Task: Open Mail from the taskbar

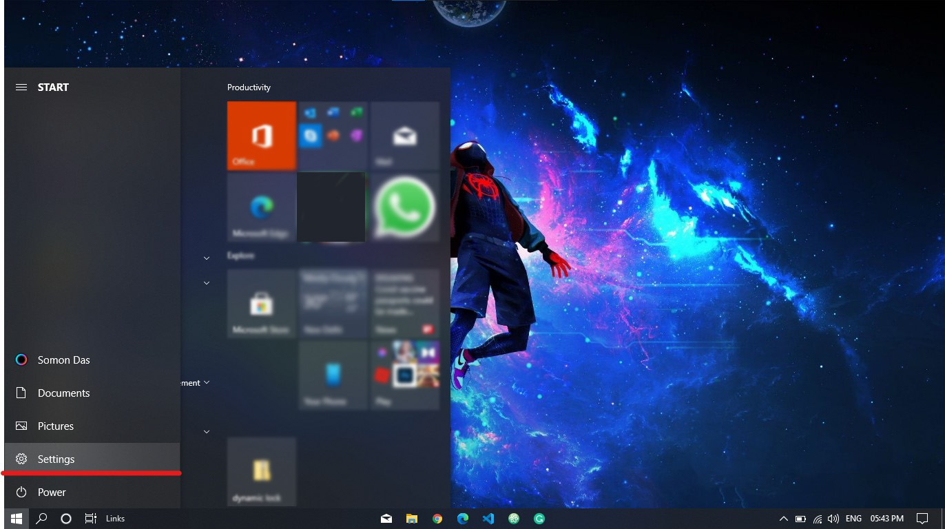Action: pyautogui.click(x=386, y=519)
